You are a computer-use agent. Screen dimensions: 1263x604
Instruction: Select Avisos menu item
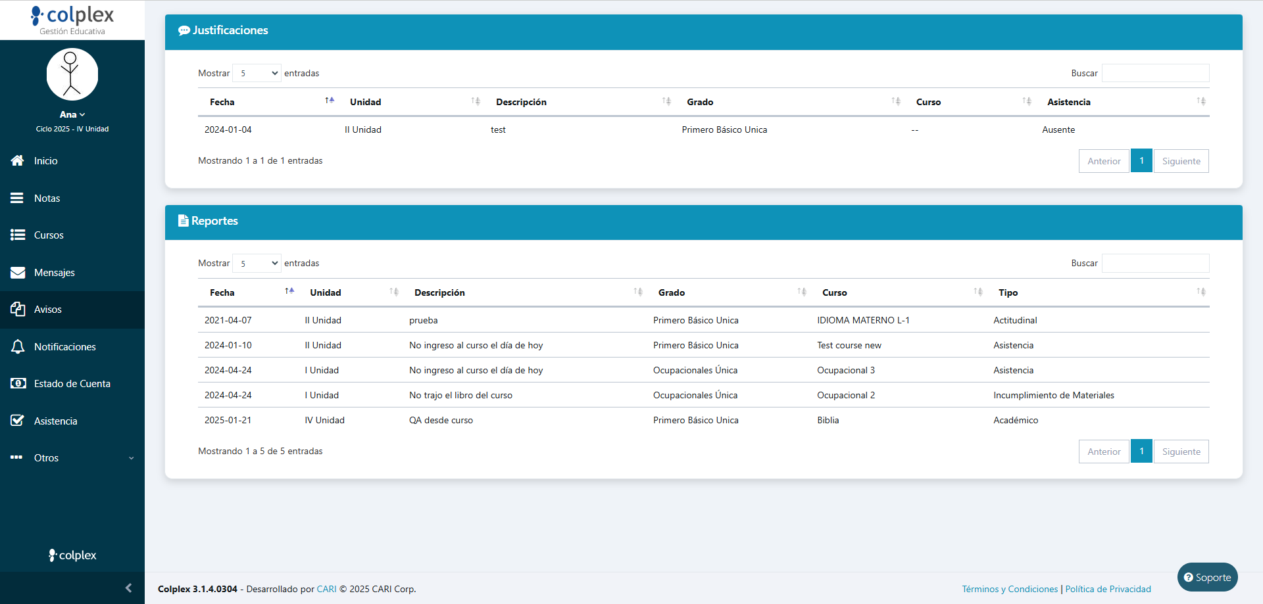coord(72,309)
